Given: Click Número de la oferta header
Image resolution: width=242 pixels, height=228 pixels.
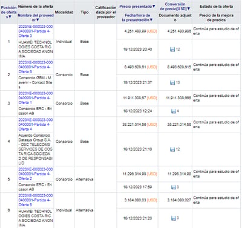Looking at the screenshot, I should coord(36,7).
